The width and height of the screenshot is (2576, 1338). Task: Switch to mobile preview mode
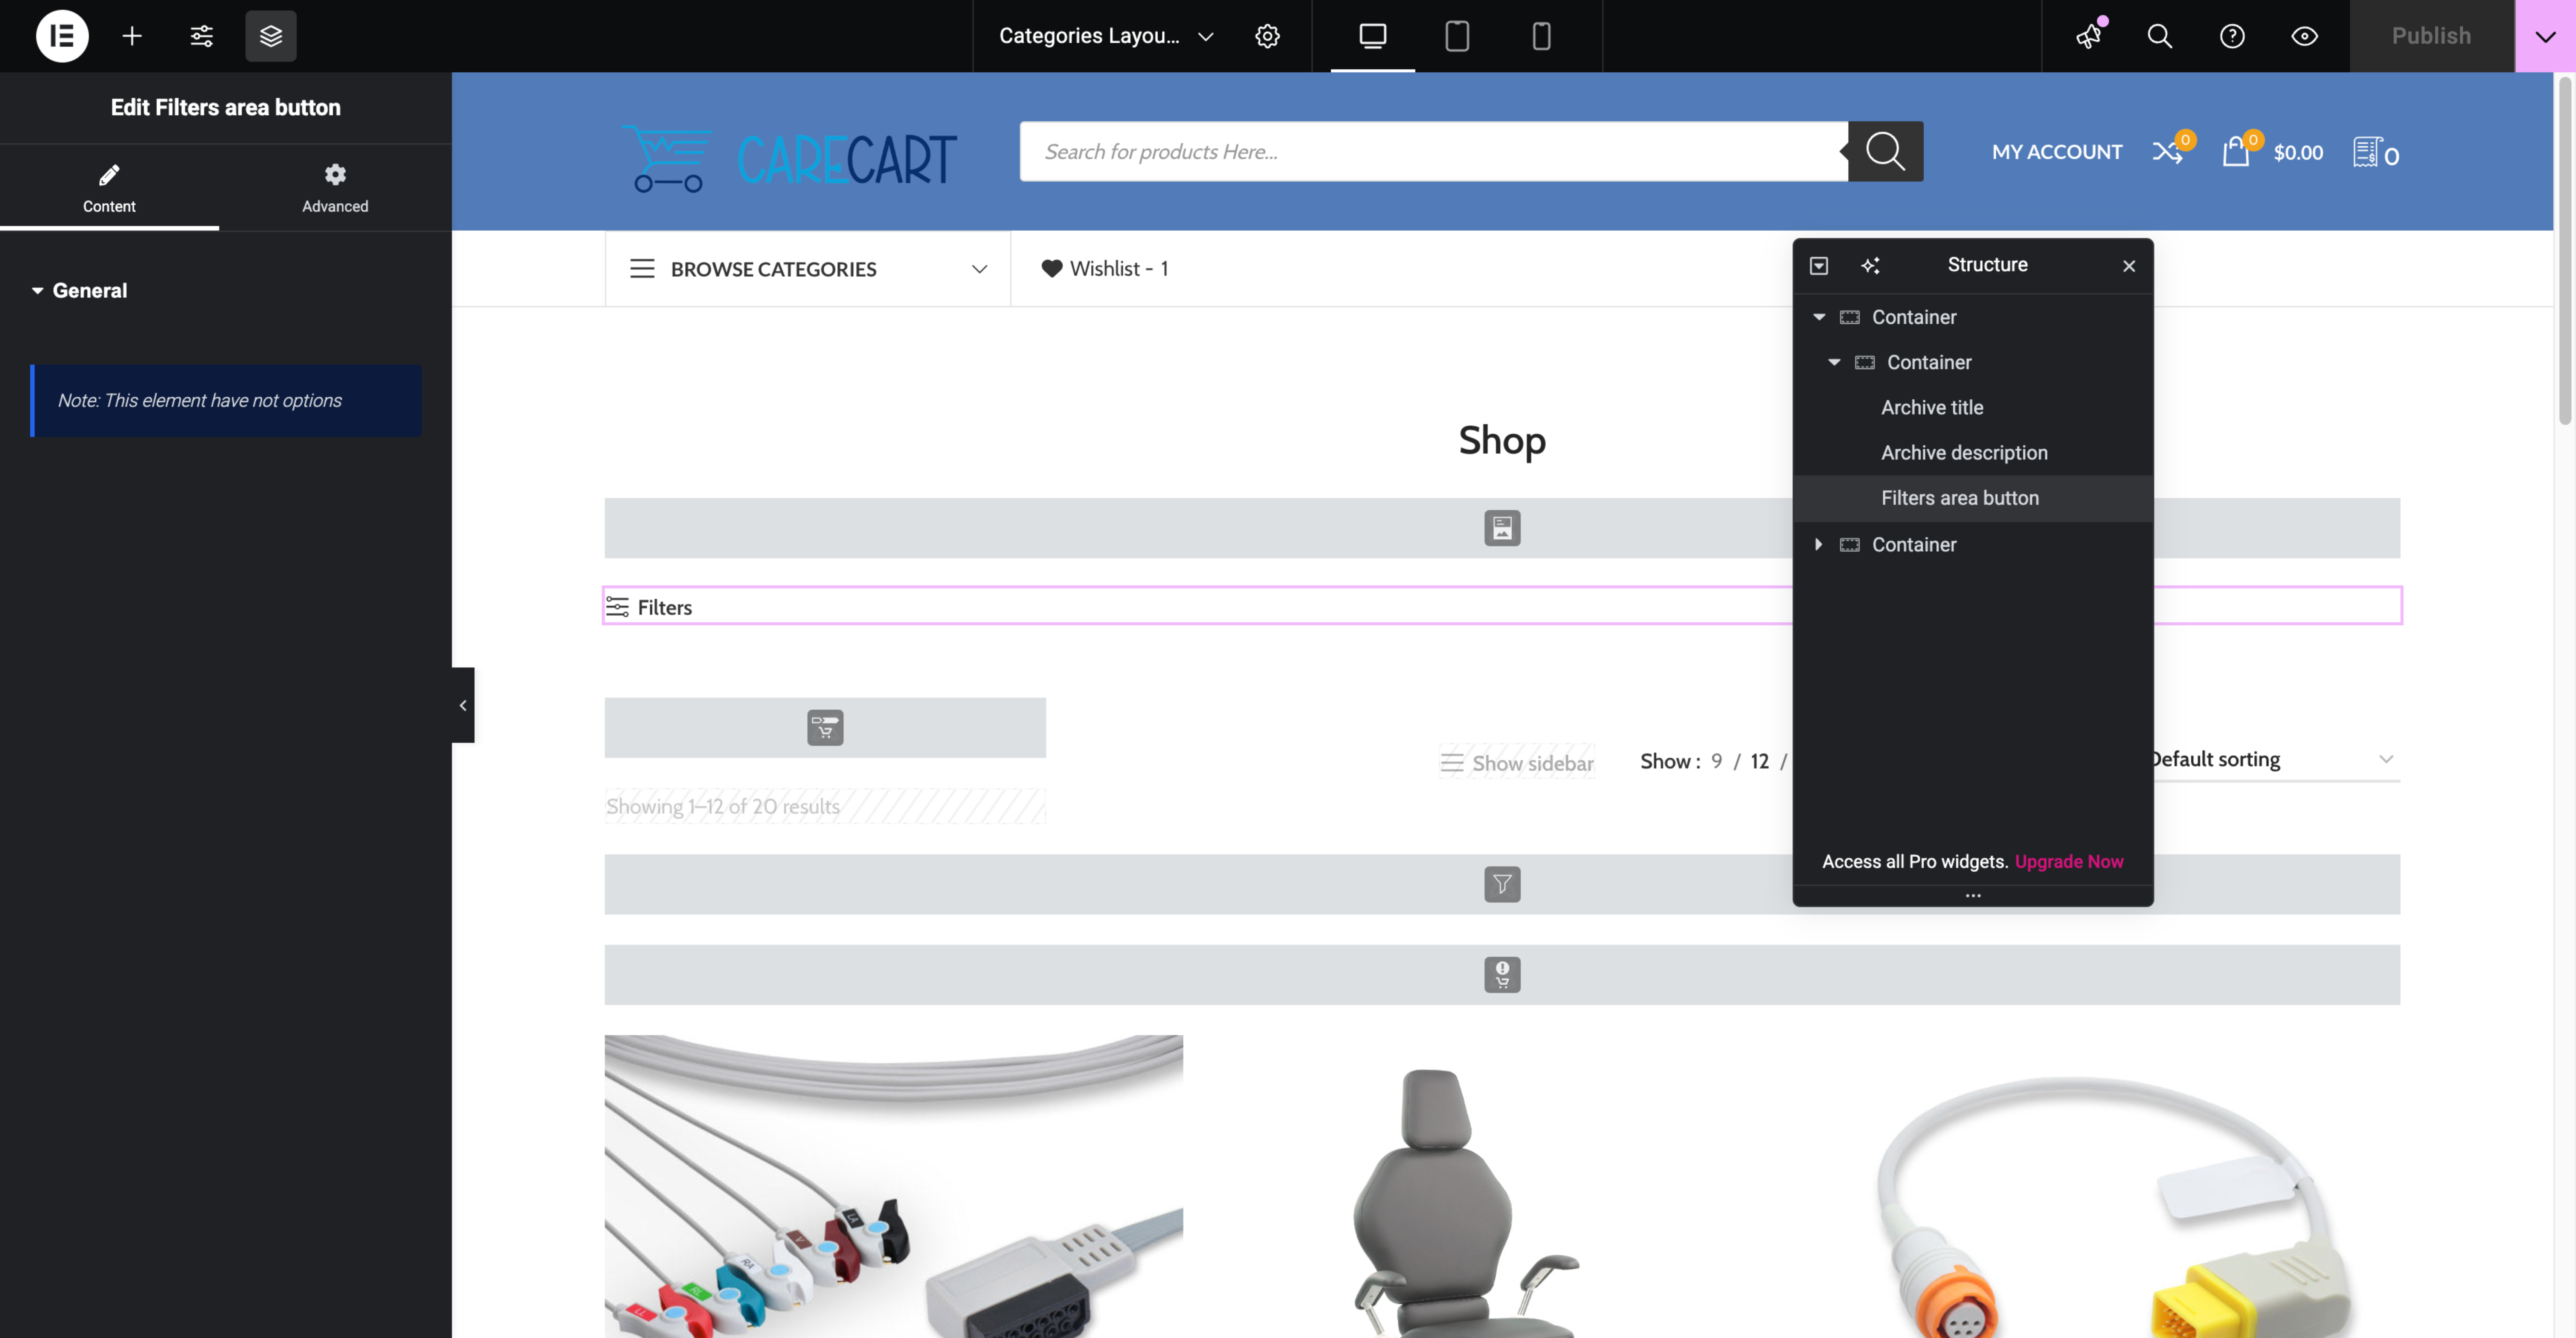[1541, 36]
